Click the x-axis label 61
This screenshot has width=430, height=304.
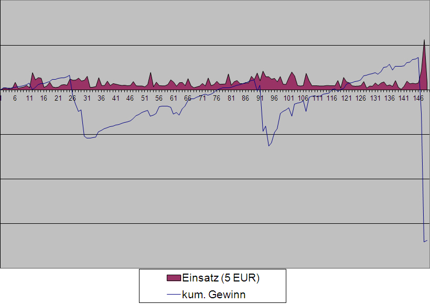[174, 98]
